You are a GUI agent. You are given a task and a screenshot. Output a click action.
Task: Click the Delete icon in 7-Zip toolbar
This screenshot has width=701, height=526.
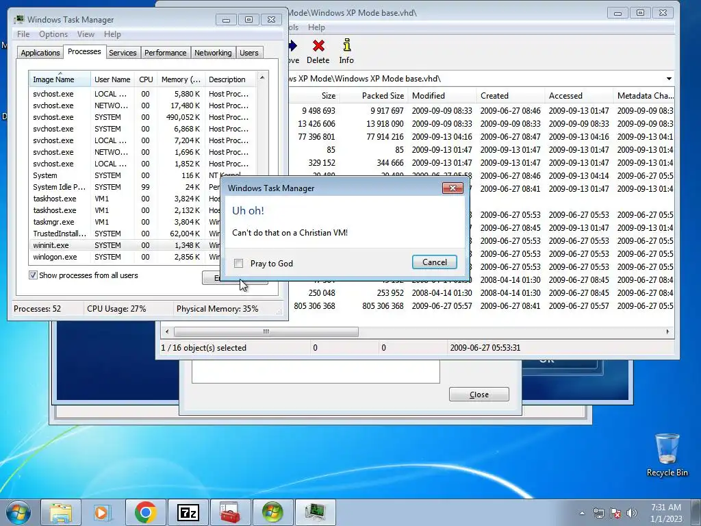point(318,51)
